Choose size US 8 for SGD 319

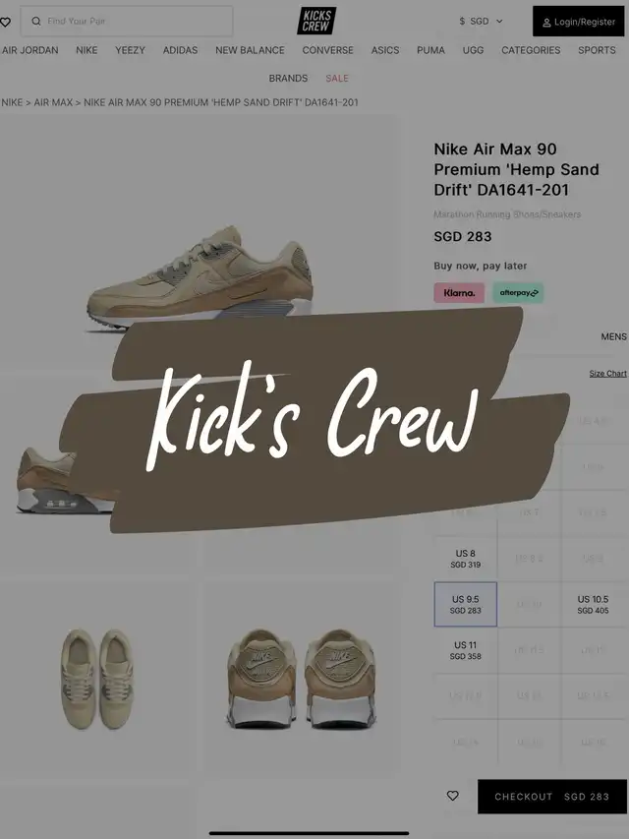pos(465,559)
